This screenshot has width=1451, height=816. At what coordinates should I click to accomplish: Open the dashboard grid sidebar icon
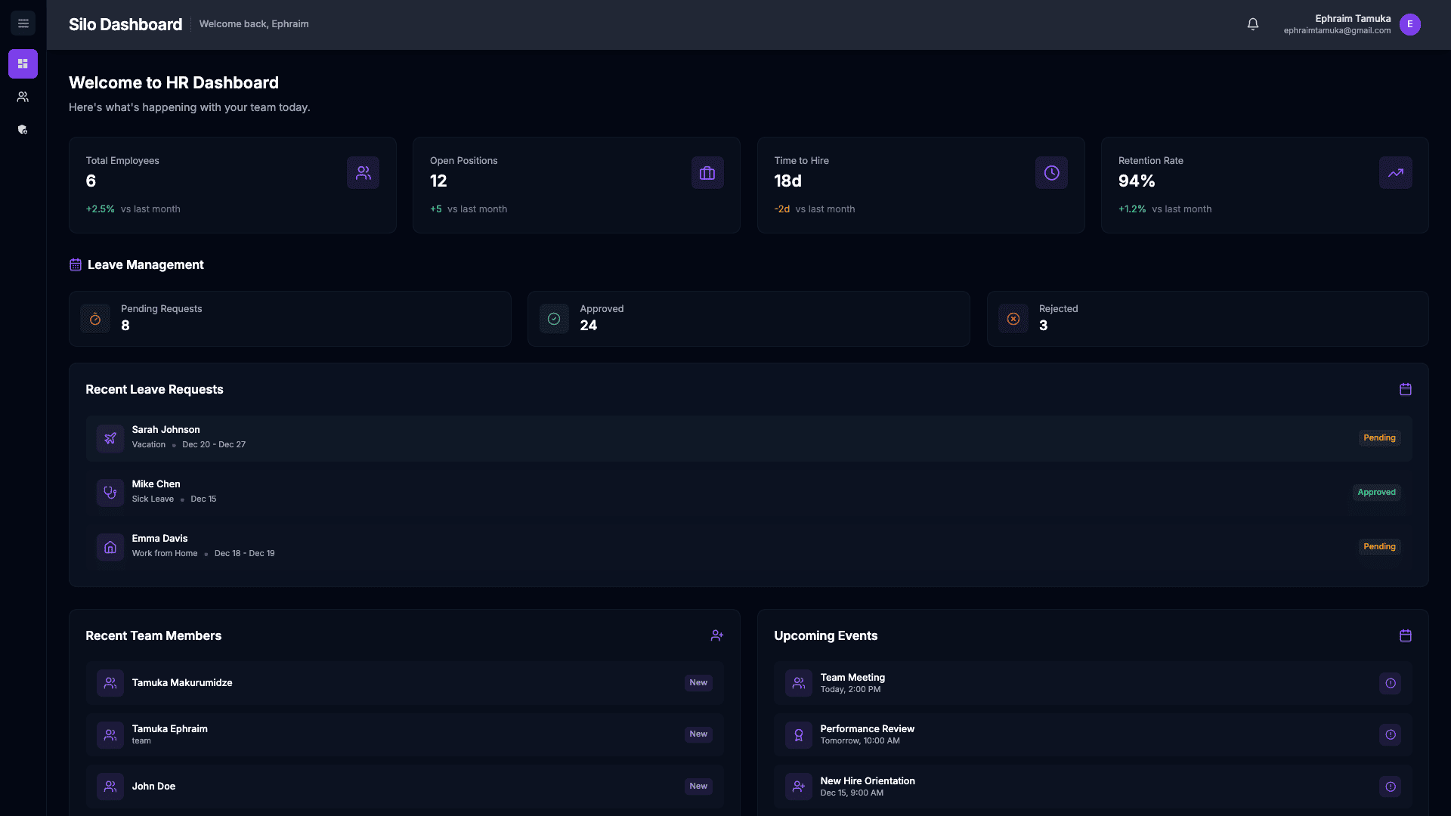[23, 63]
